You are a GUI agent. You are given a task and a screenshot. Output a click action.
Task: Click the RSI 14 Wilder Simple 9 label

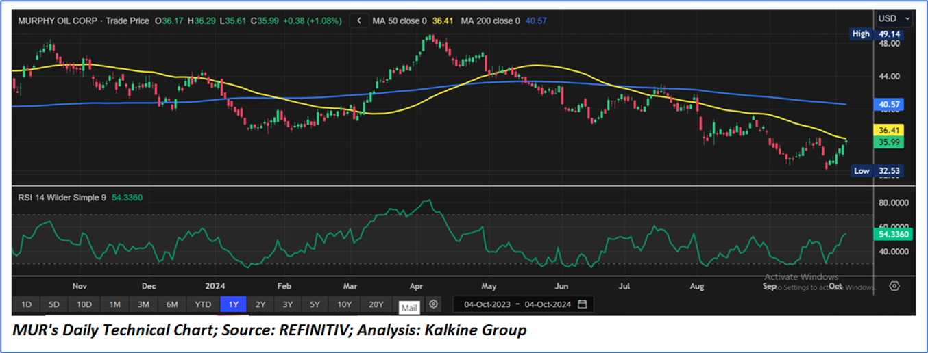point(62,198)
